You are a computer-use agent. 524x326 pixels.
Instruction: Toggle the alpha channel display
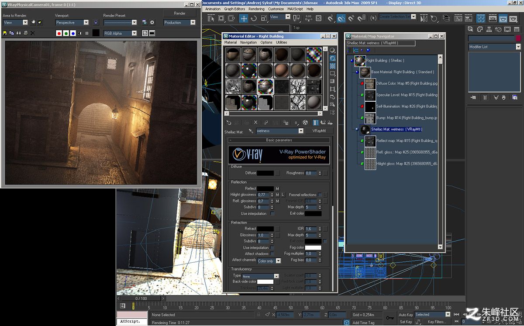[x=80, y=33]
